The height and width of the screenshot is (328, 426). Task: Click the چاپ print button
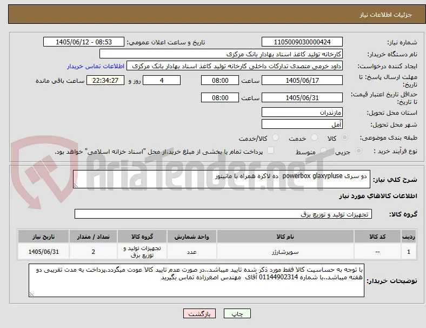(237, 313)
